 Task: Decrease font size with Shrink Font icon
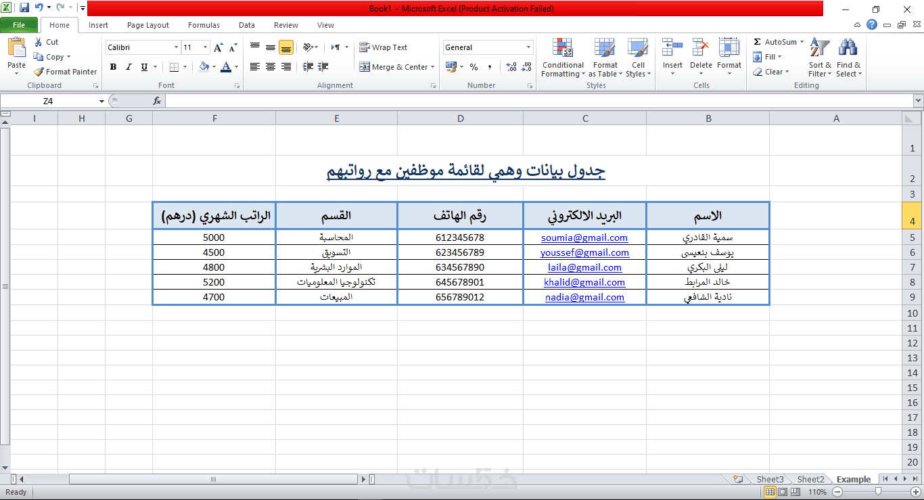point(233,47)
